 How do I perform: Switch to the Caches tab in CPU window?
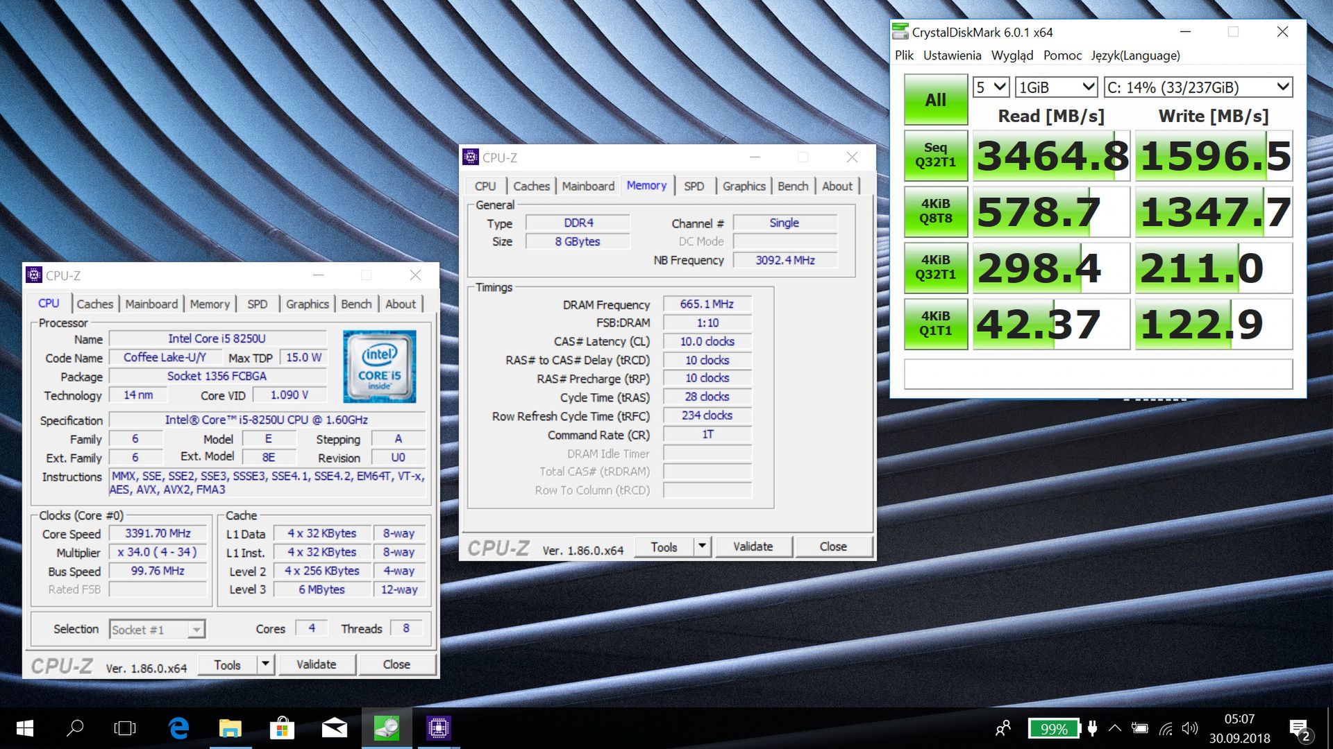pos(94,304)
